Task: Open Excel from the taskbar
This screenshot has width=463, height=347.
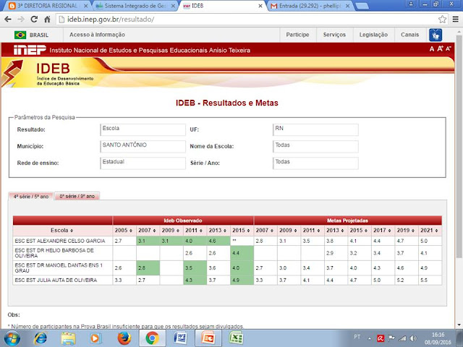Action: click(237, 338)
